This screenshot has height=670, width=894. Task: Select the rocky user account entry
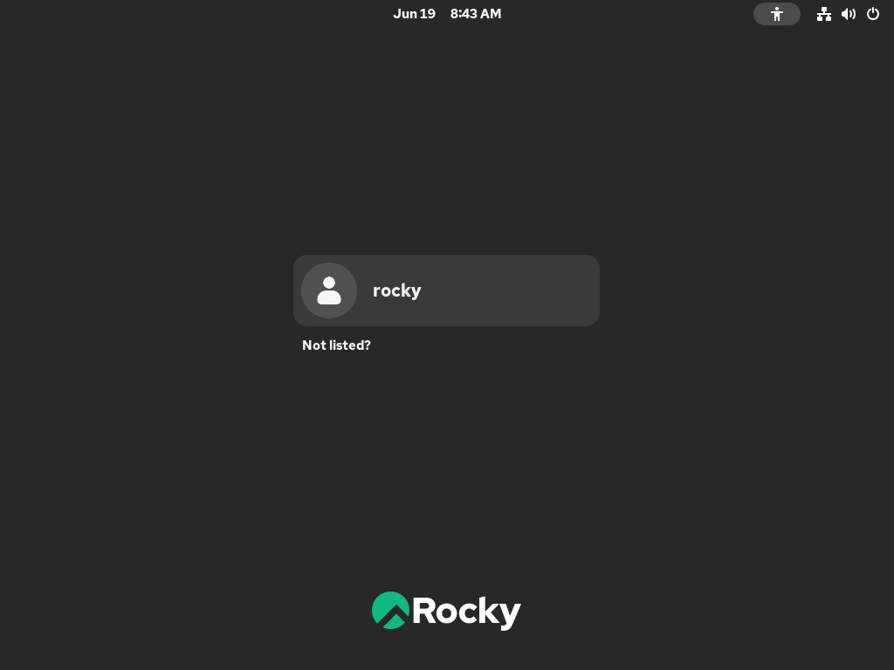446,291
